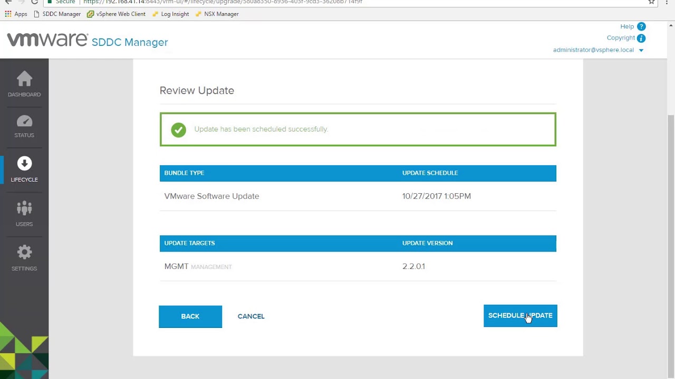Cancel the scheduled update

tap(251, 316)
